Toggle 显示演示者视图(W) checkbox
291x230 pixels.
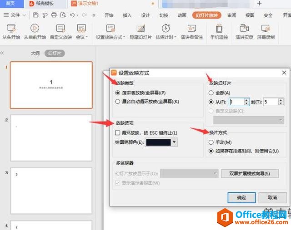pyautogui.click(x=117, y=183)
